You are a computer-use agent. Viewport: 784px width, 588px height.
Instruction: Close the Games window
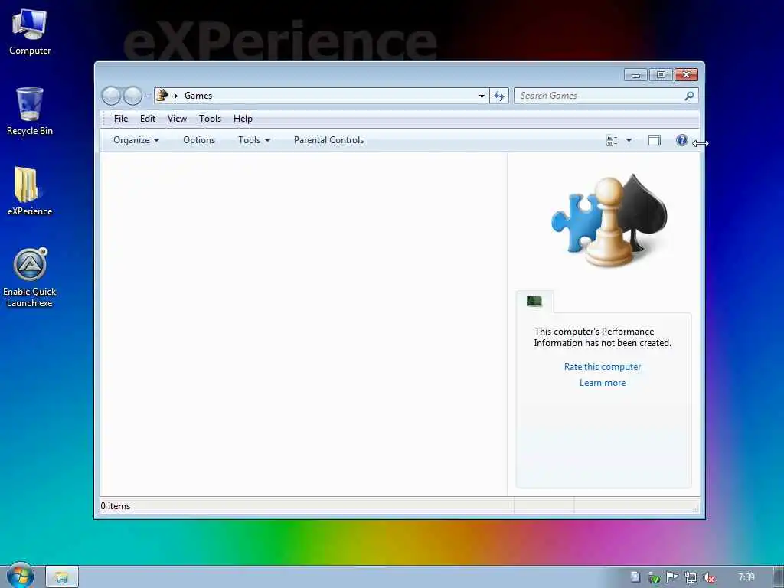[687, 75]
